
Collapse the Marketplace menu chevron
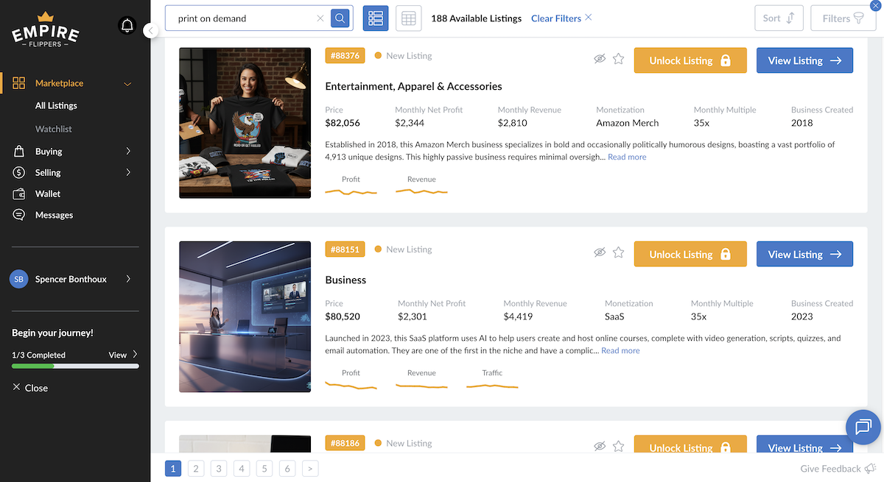pyautogui.click(x=127, y=84)
